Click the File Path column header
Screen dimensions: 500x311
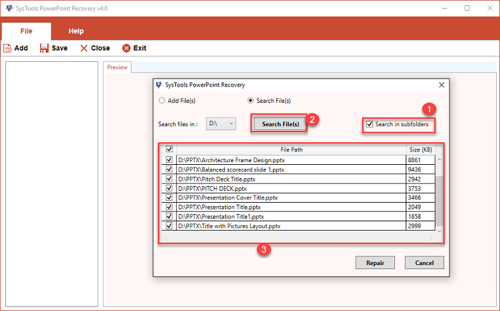click(x=292, y=150)
